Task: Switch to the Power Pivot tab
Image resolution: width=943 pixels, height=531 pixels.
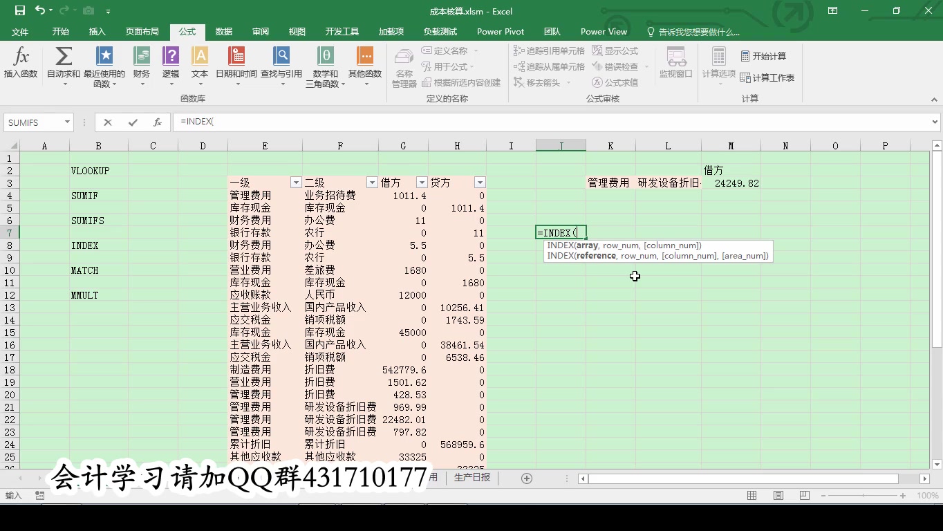Action: click(501, 32)
